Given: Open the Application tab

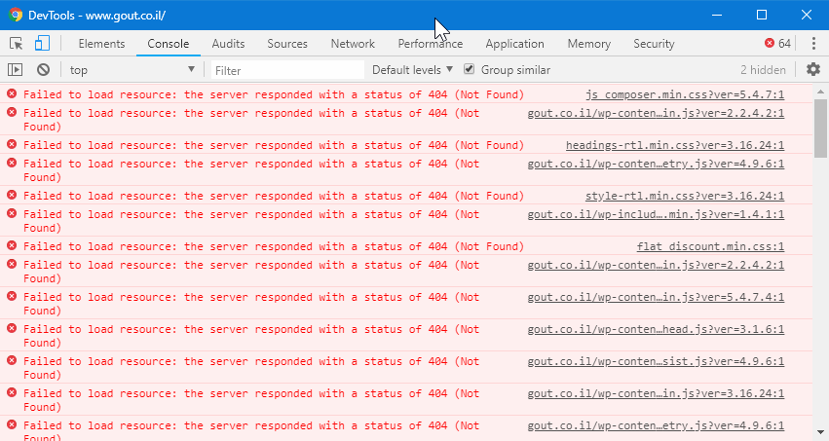Looking at the screenshot, I should [x=514, y=44].
